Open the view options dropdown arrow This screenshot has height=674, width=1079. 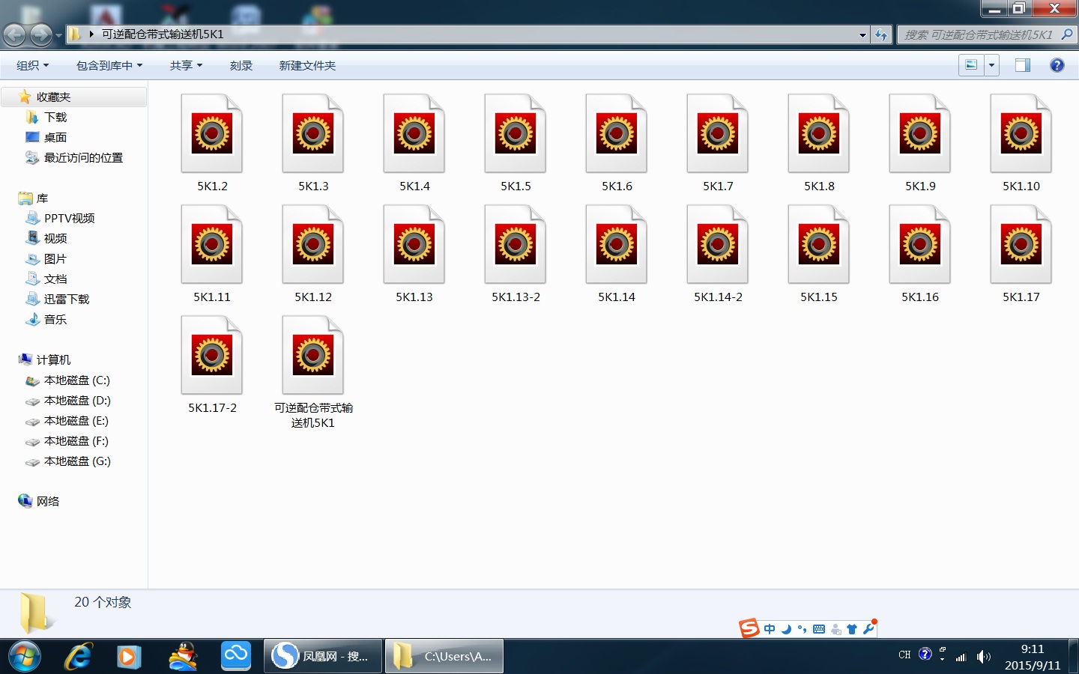coord(991,65)
